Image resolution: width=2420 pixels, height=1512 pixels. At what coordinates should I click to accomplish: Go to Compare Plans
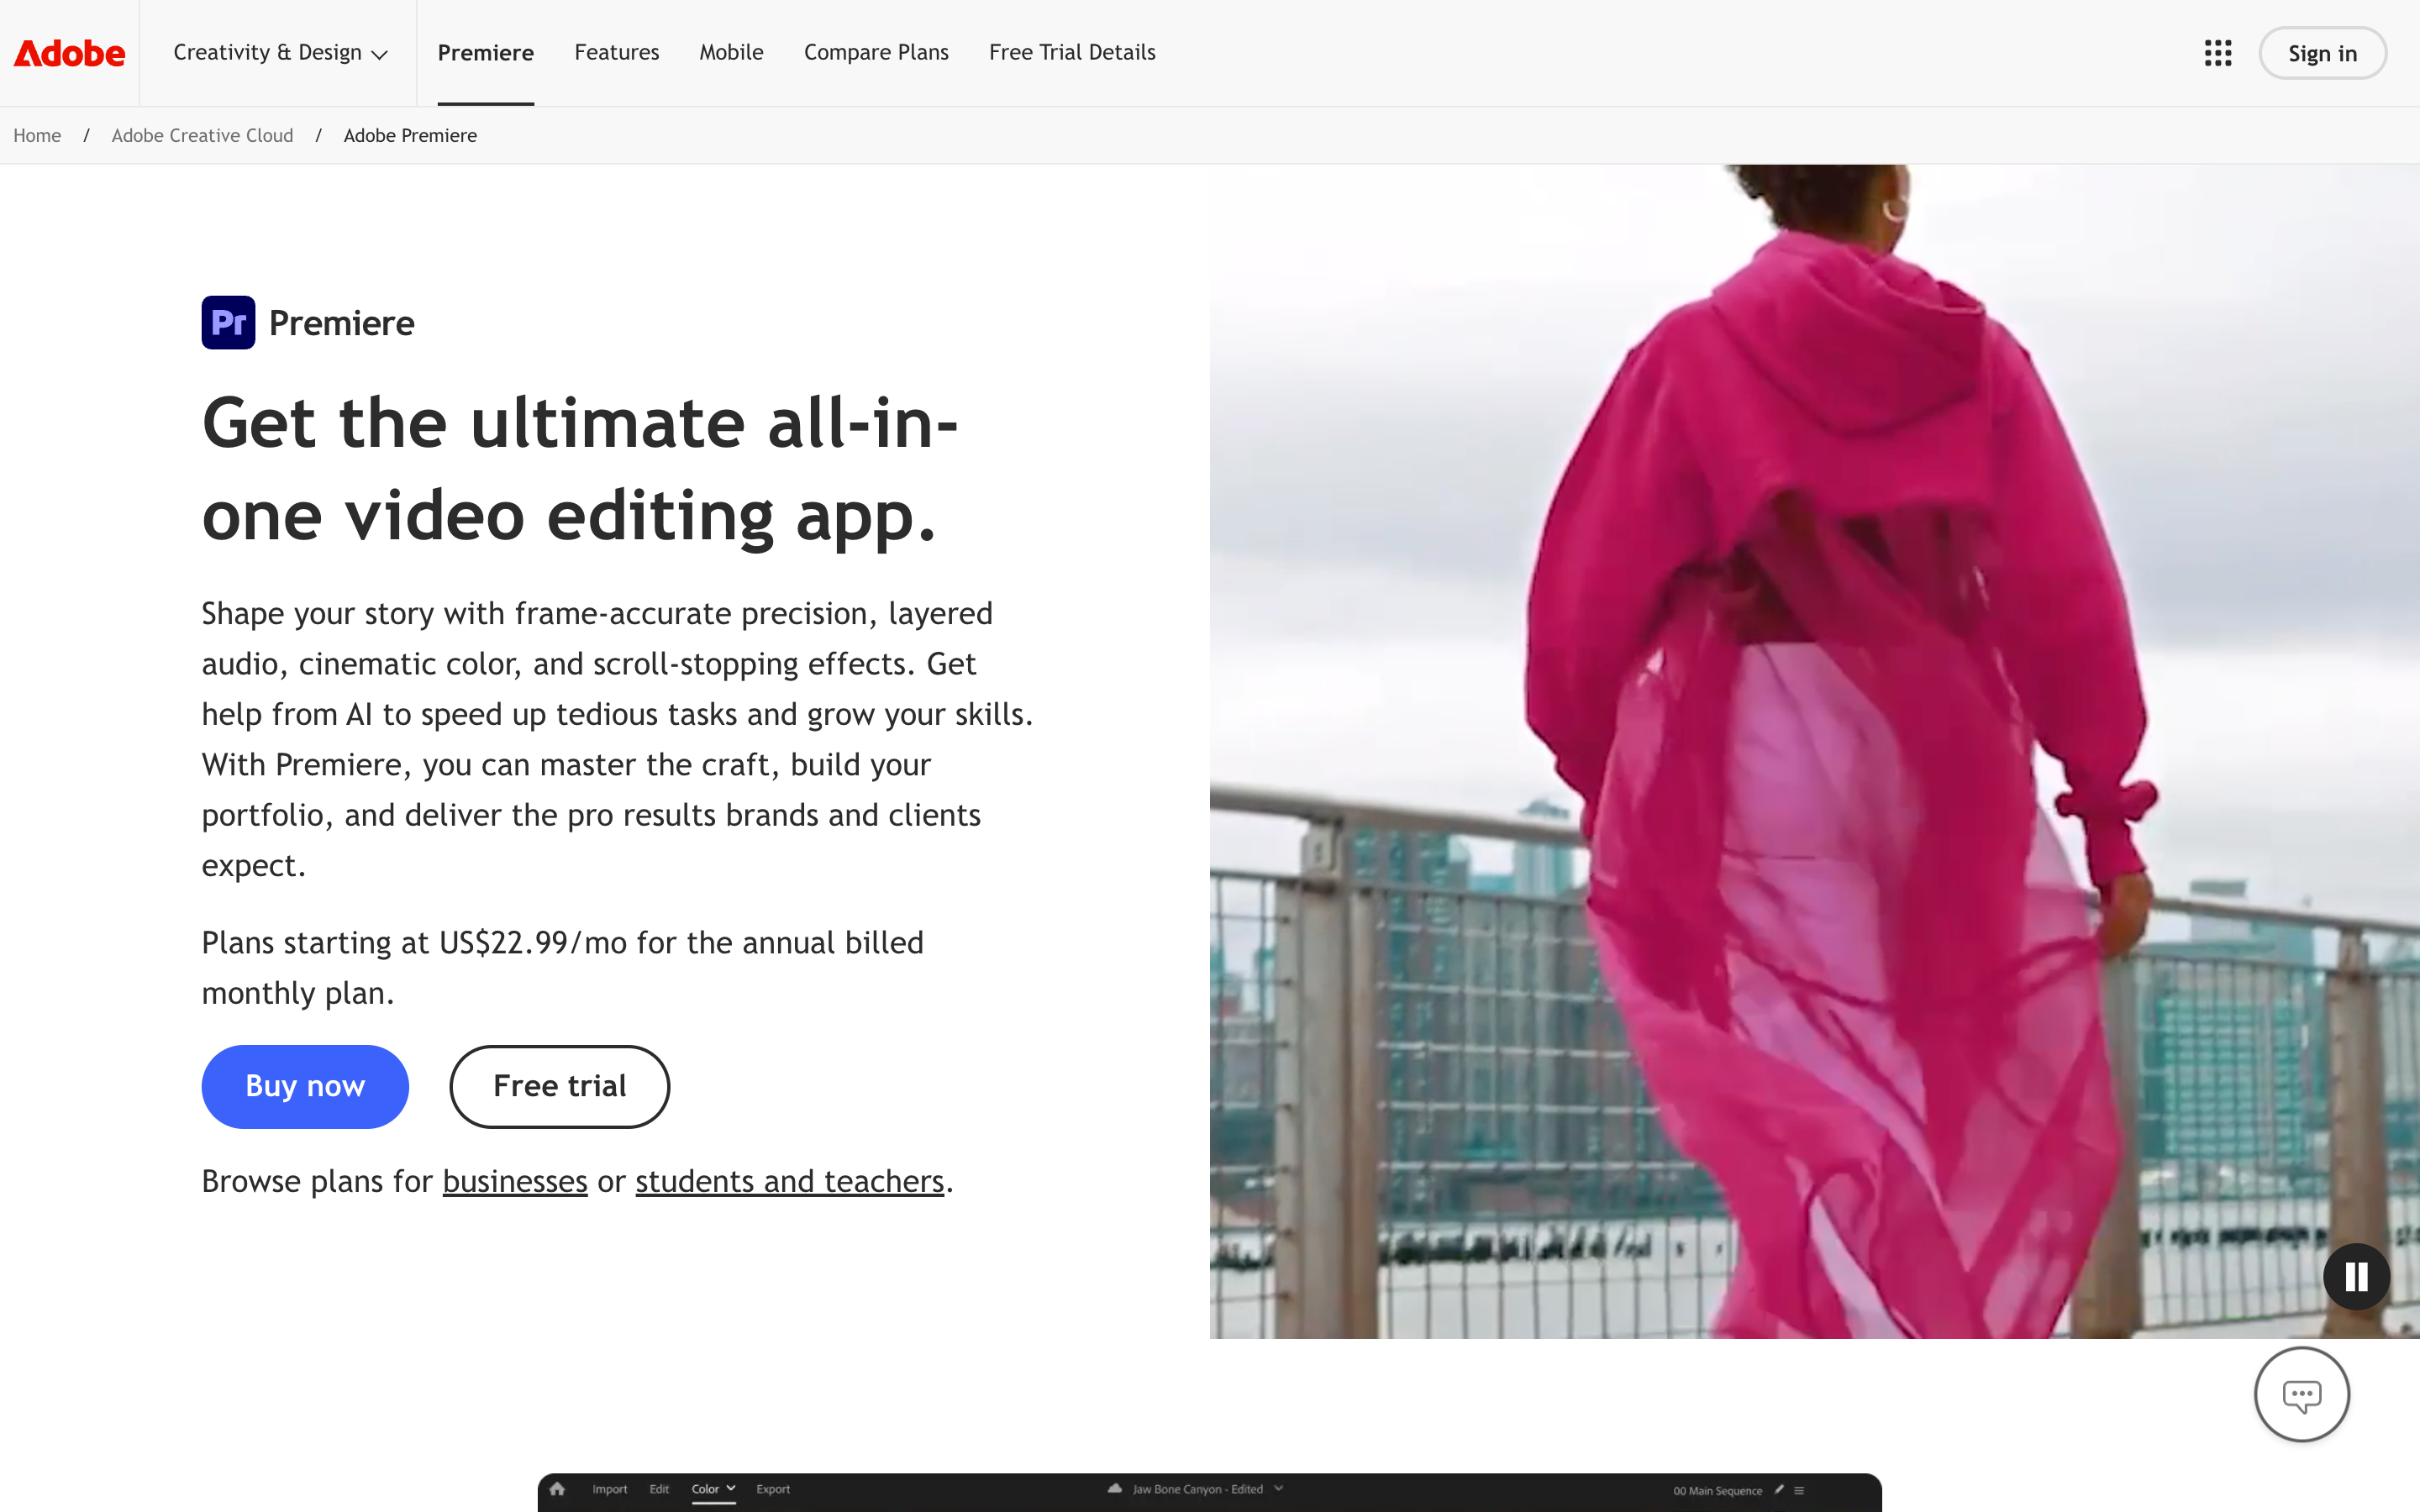tap(876, 52)
